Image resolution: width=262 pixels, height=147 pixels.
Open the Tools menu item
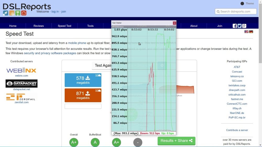pyautogui.click(x=90, y=26)
